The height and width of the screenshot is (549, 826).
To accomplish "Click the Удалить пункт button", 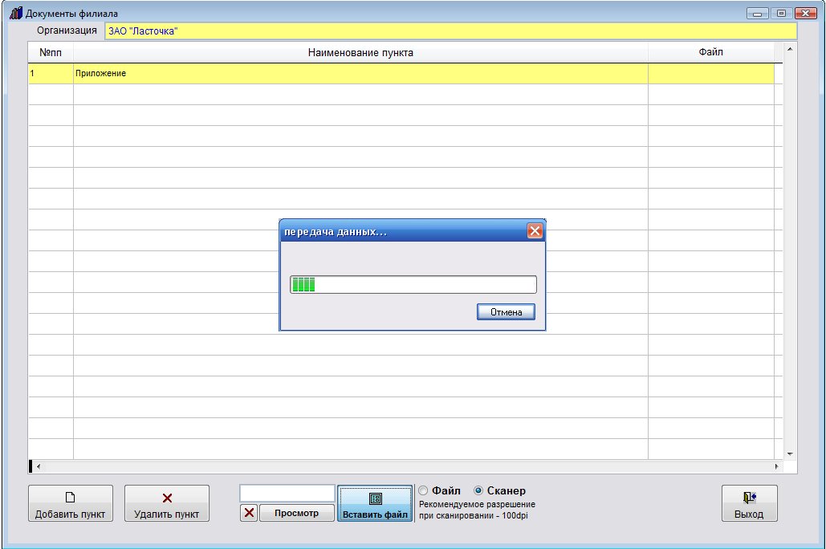I will coord(166,503).
